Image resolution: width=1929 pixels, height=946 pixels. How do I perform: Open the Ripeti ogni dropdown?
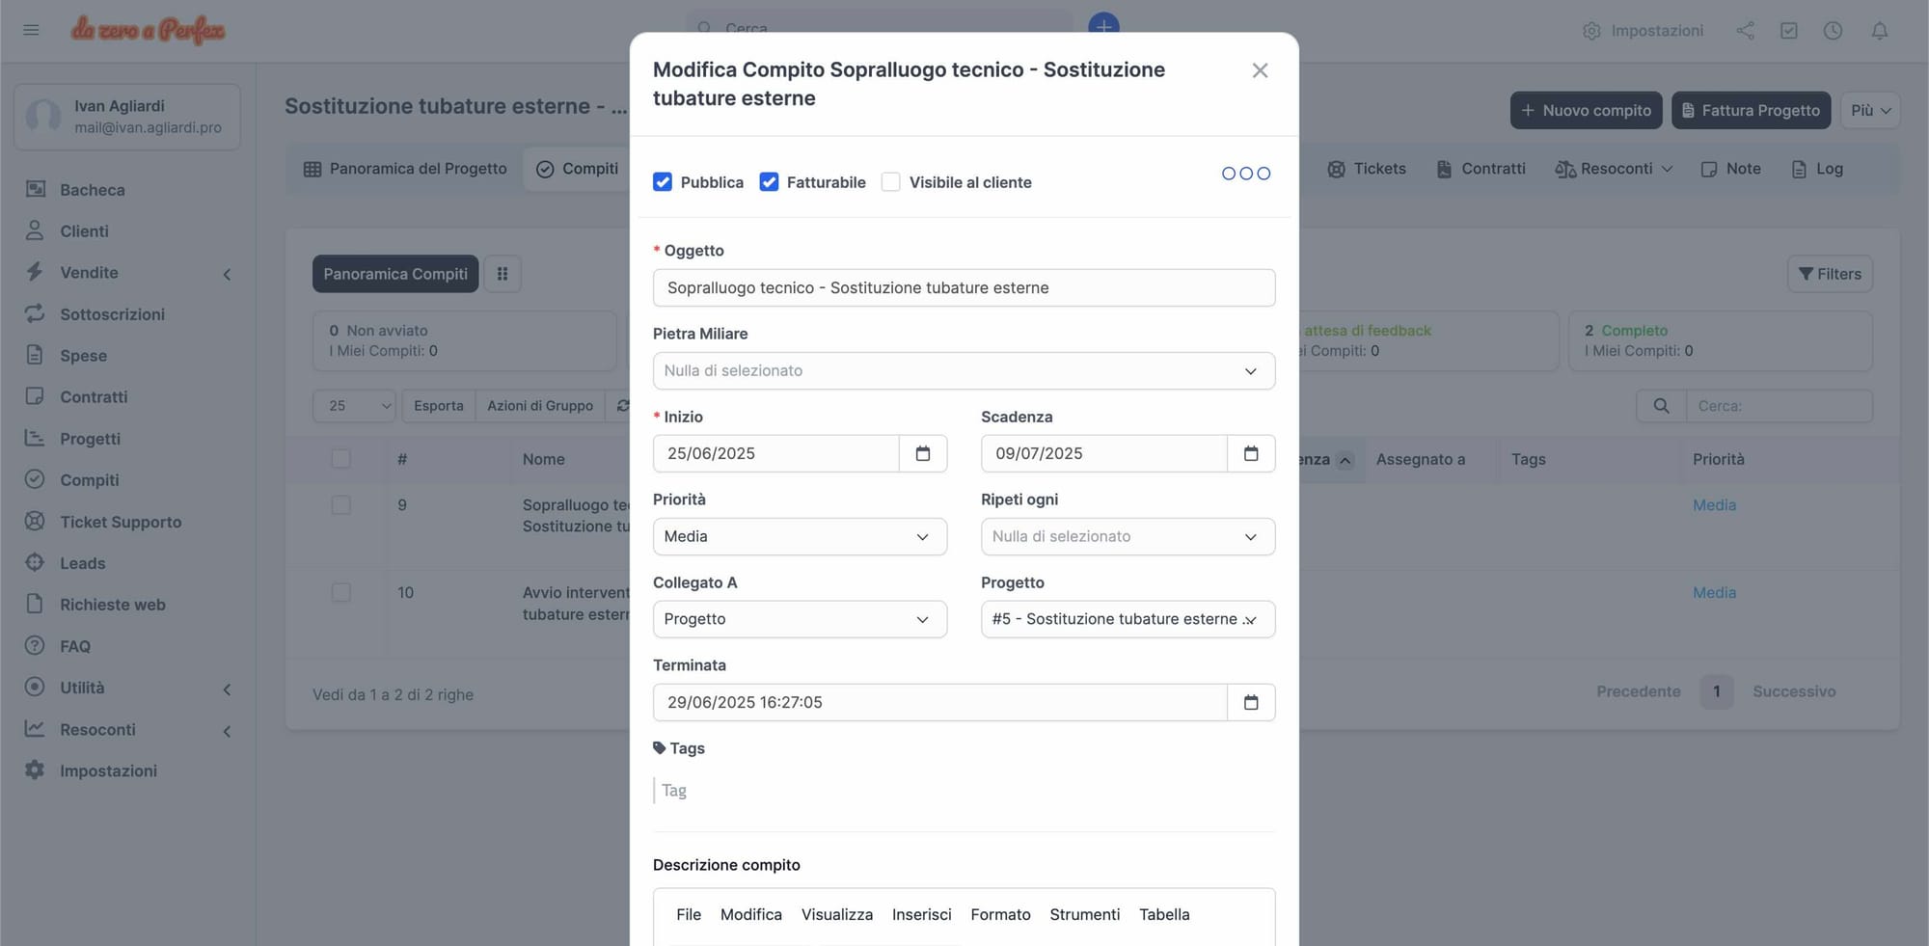coord(1127,537)
